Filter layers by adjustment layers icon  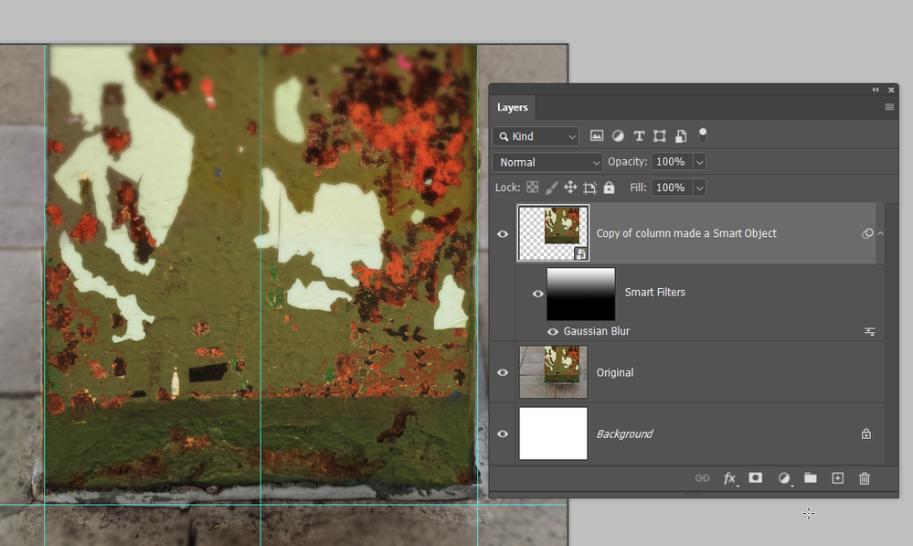click(618, 135)
